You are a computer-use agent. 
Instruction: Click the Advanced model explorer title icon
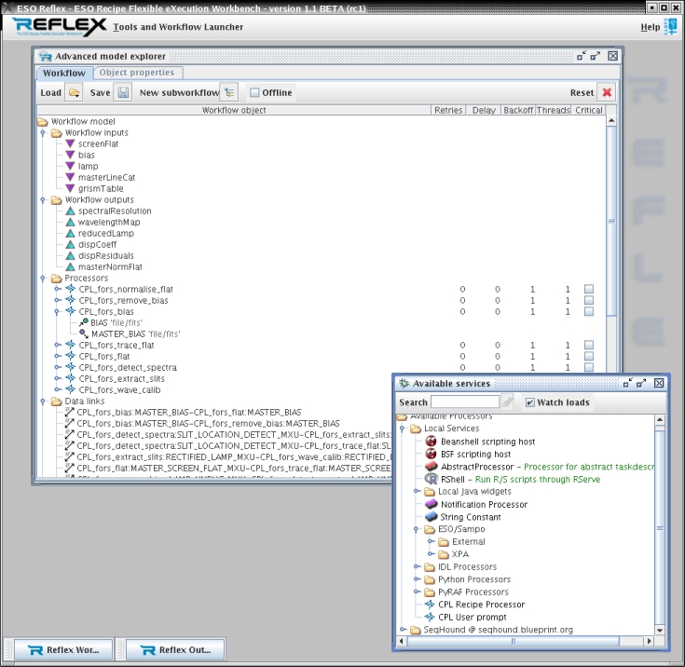click(46, 56)
